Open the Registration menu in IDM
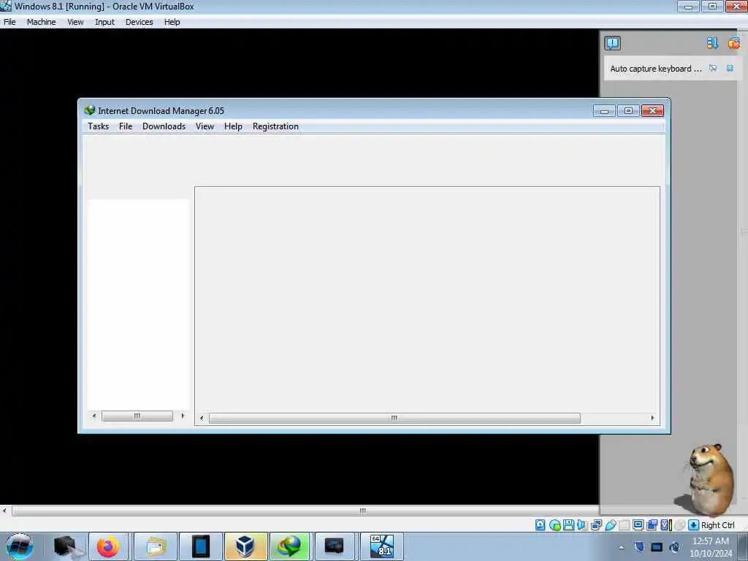 pyautogui.click(x=275, y=126)
